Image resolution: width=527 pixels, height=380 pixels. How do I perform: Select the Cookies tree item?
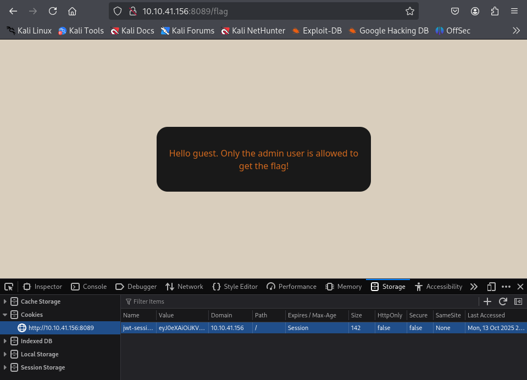coord(31,315)
